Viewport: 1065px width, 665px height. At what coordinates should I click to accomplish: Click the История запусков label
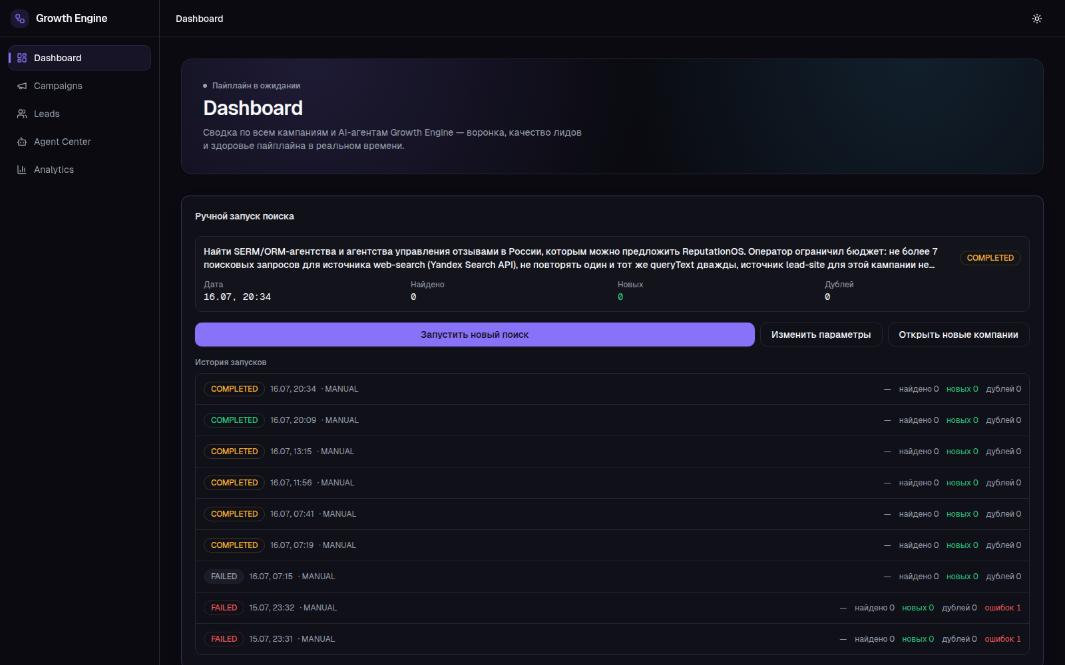(230, 362)
